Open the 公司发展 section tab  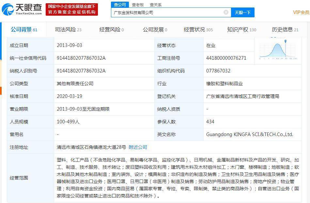click(155, 30)
